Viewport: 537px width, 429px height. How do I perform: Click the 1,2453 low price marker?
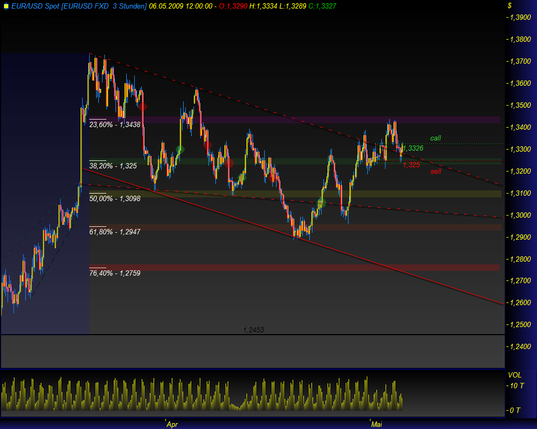tap(253, 329)
